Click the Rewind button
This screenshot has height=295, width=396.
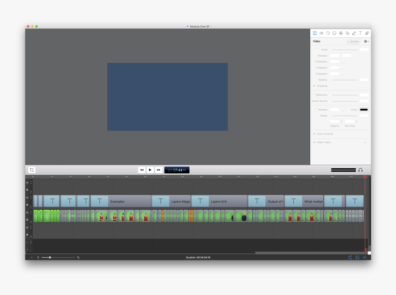(142, 170)
